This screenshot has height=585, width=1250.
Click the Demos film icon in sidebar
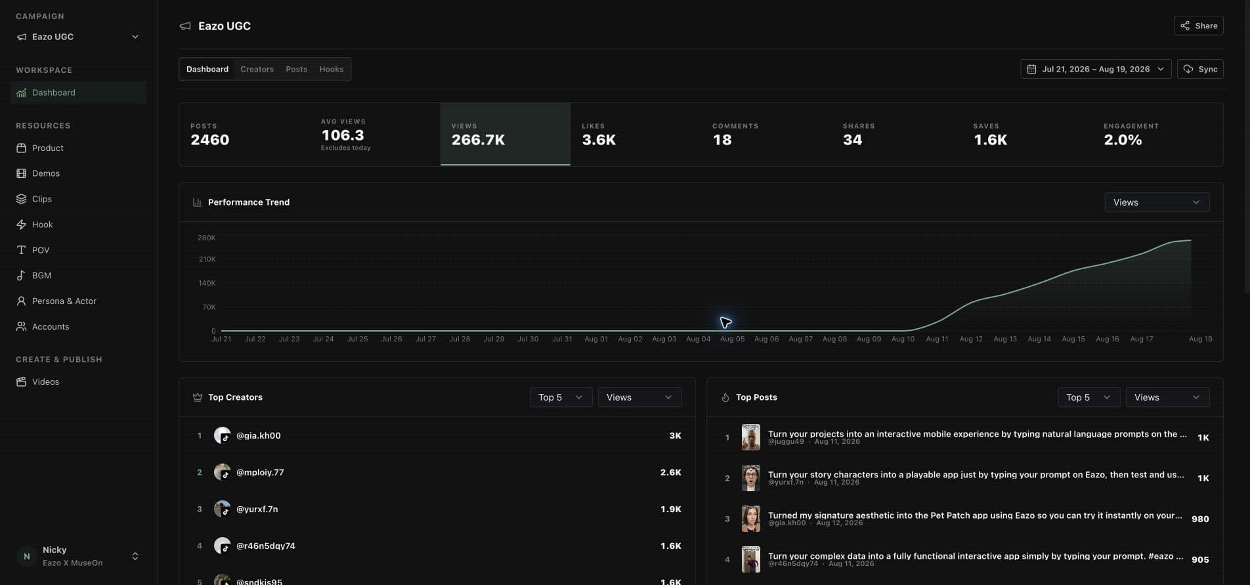21,174
